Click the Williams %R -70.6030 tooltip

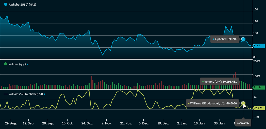click(x=212, y=103)
